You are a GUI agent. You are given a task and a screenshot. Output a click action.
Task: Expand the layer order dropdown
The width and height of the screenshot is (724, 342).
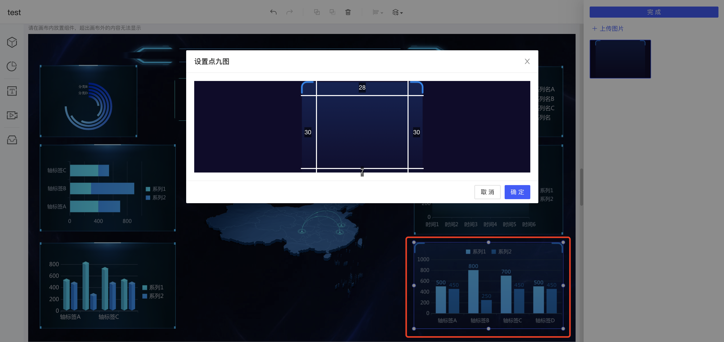397,12
